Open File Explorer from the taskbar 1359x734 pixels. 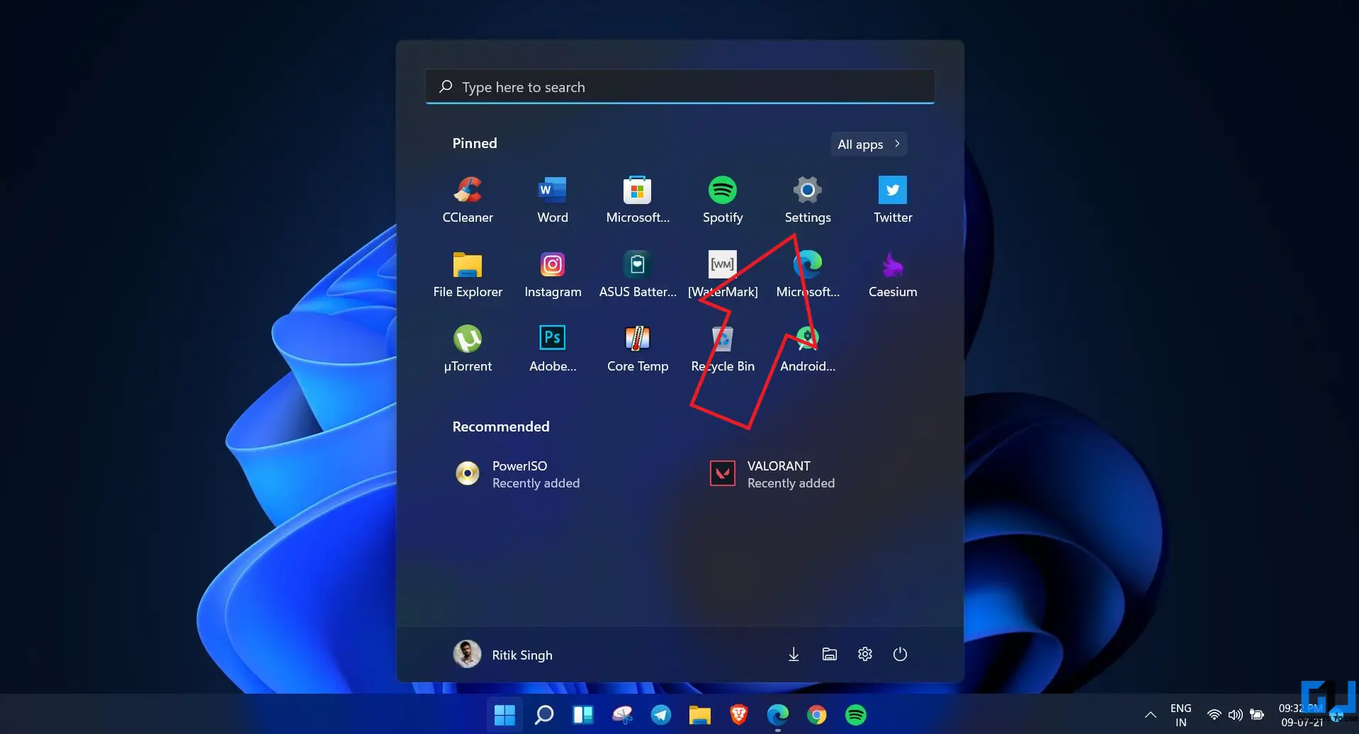tap(700, 715)
